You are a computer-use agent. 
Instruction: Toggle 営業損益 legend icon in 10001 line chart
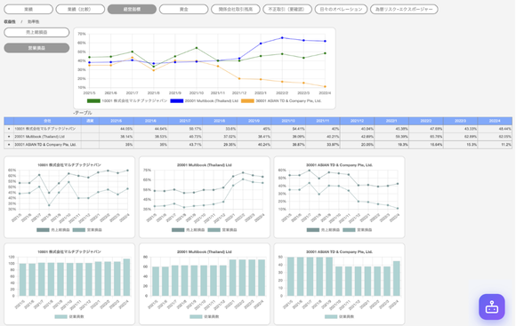pyautogui.click(x=79, y=230)
